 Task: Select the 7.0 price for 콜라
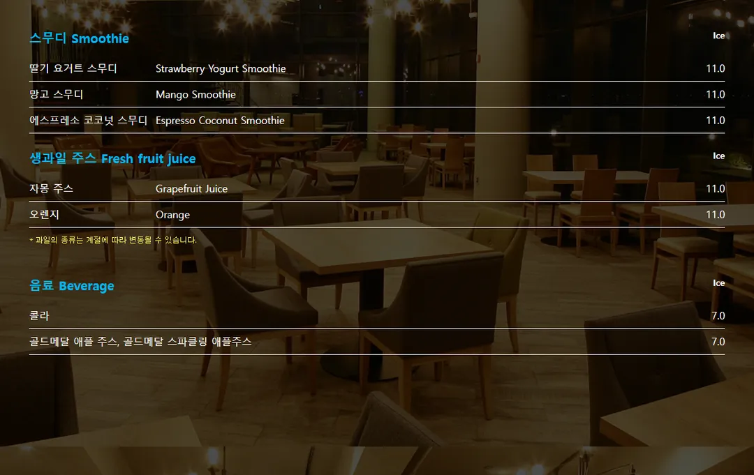click(x=718, y=315)
